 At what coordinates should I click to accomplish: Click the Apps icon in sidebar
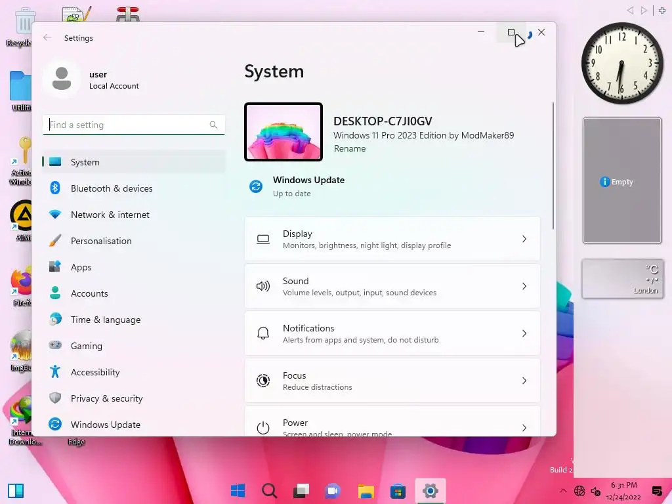(55, 266)
